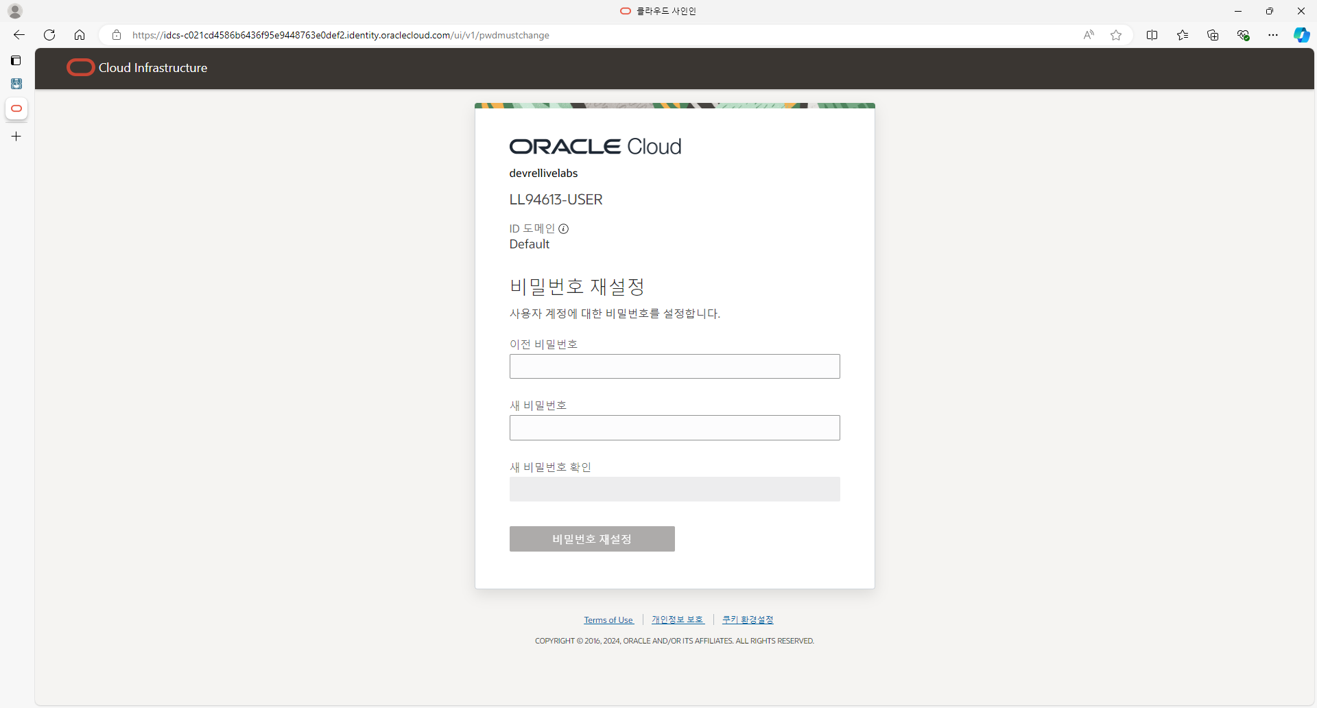Click the confirm new password (새 비밀번호 확인) field

(x=674, y=489)
